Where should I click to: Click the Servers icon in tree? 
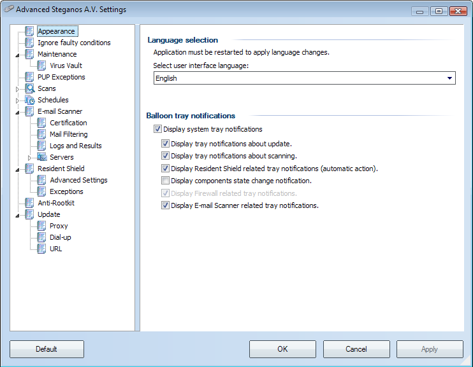pyautogui.click(x=42, y=157)
